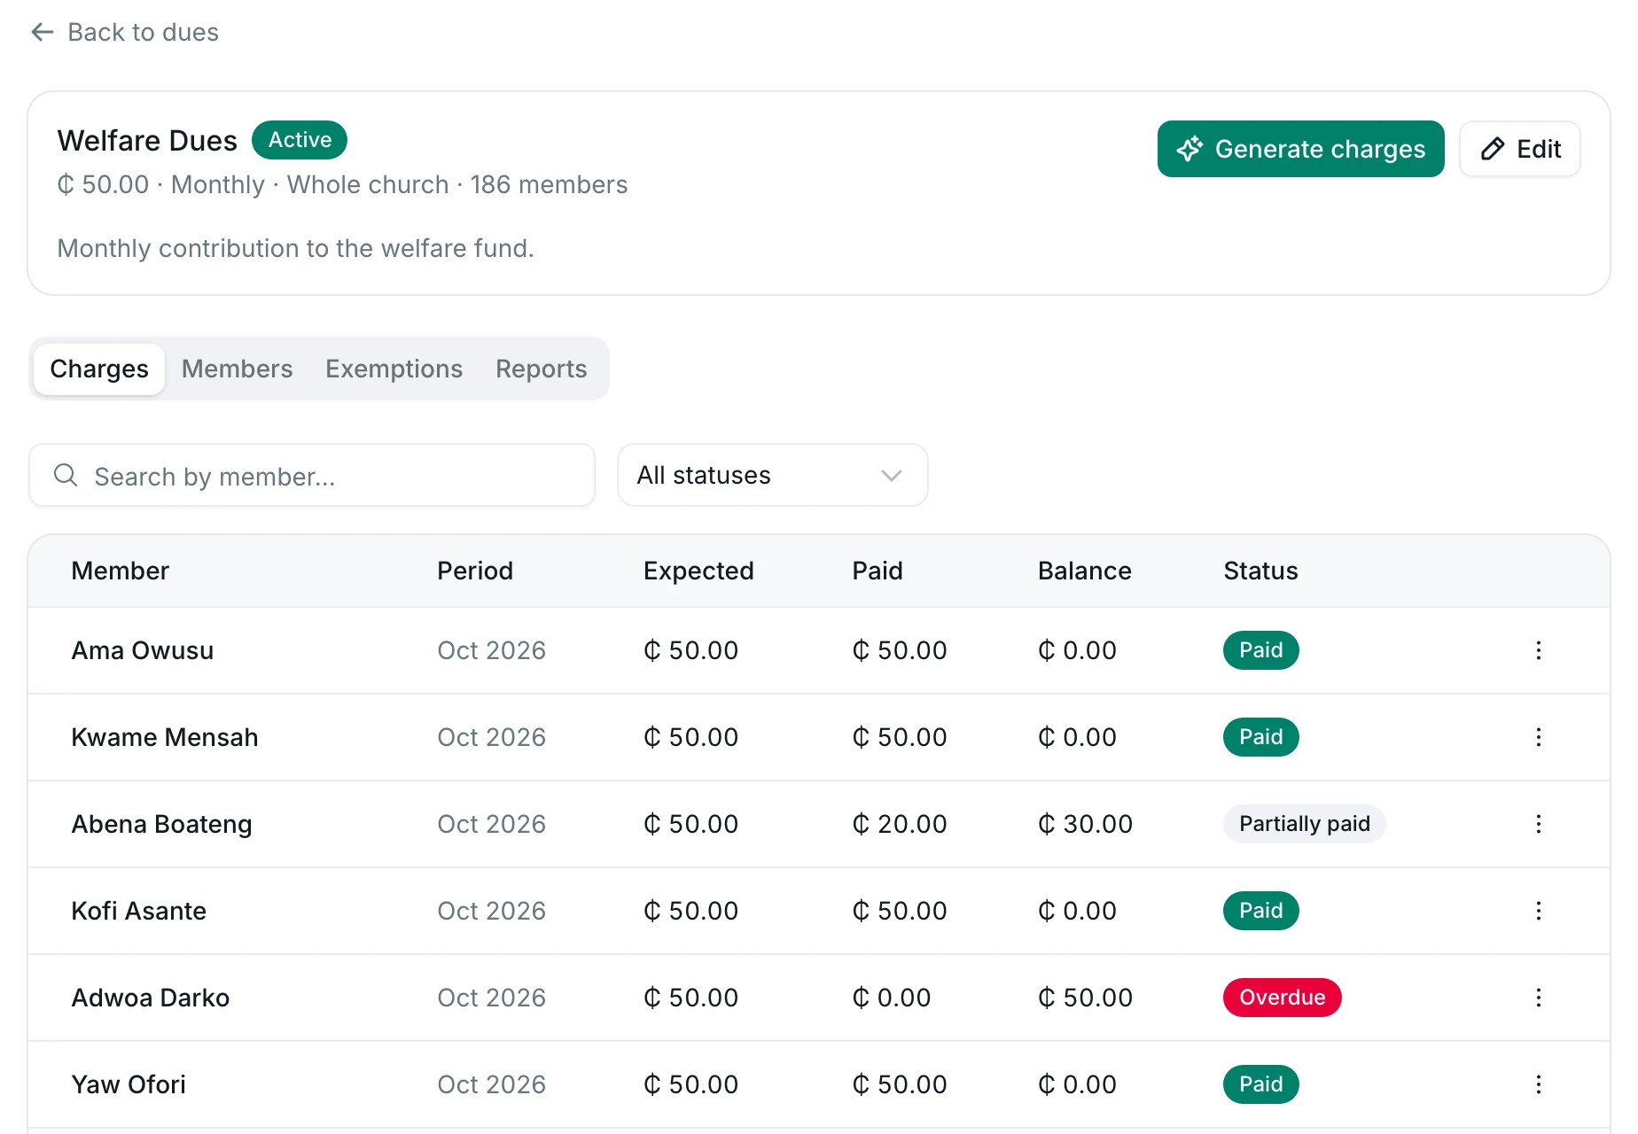Open row actions menu for Ama Owusu

1539,650
